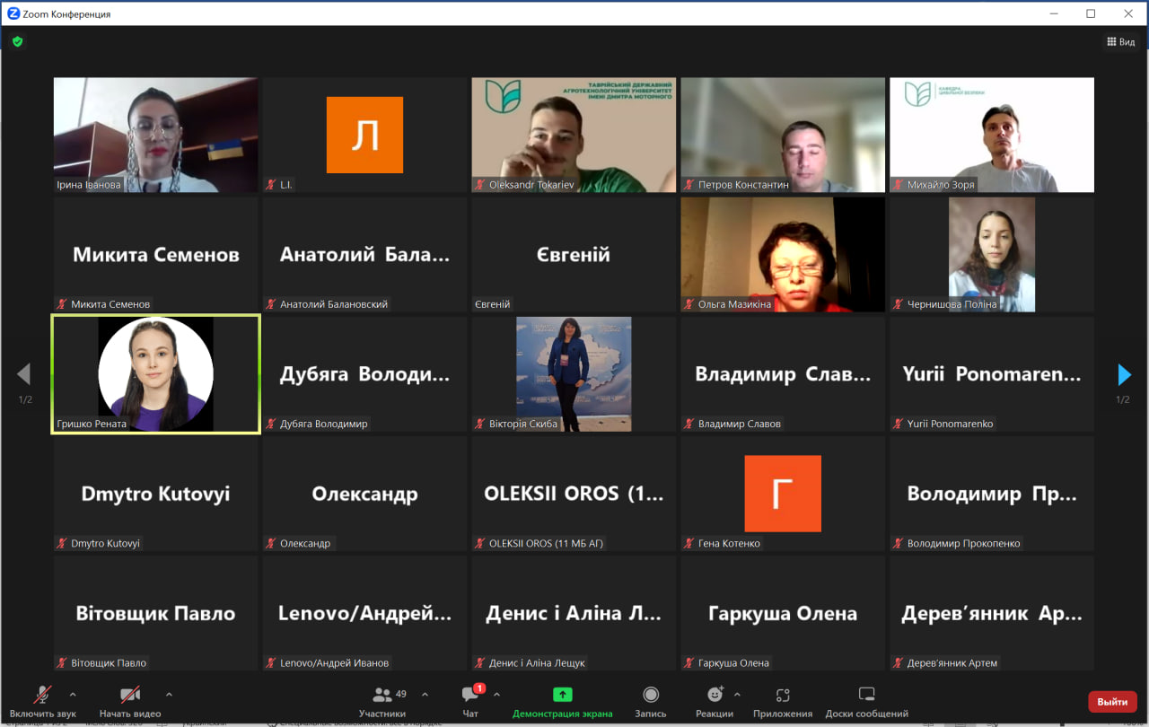This screenshot has width=1149, height=727.
Task: Open Доски сообщений whiteboards
Action: 866,700
